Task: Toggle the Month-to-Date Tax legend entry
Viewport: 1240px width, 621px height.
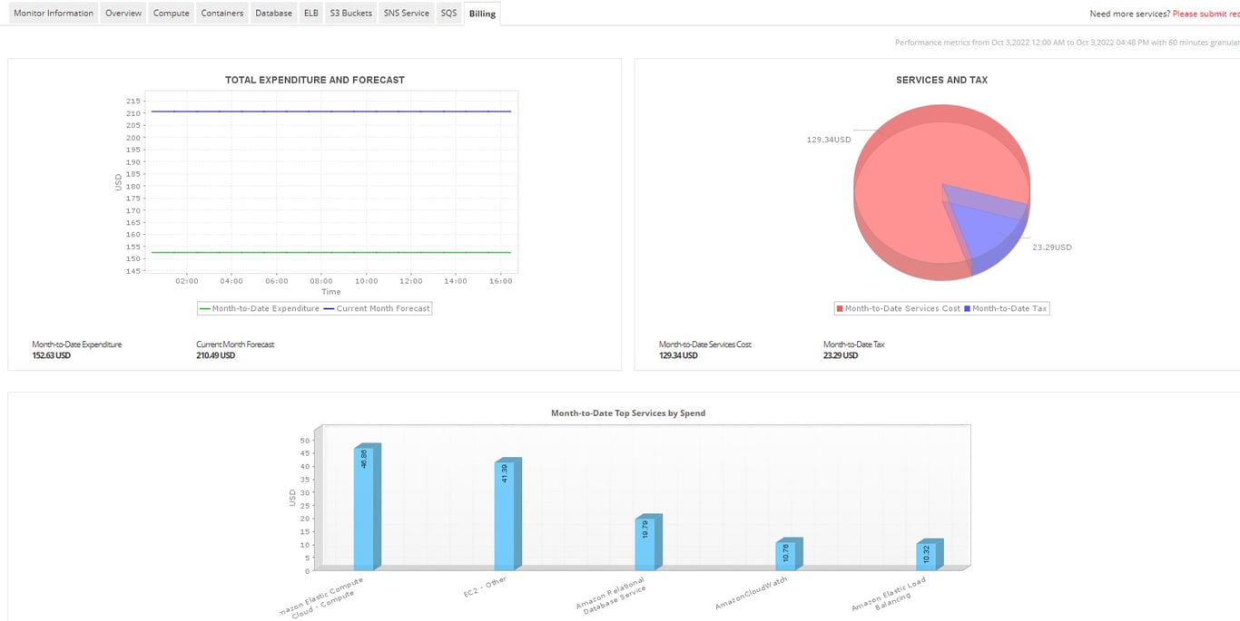Action: tap(1008, 308)
